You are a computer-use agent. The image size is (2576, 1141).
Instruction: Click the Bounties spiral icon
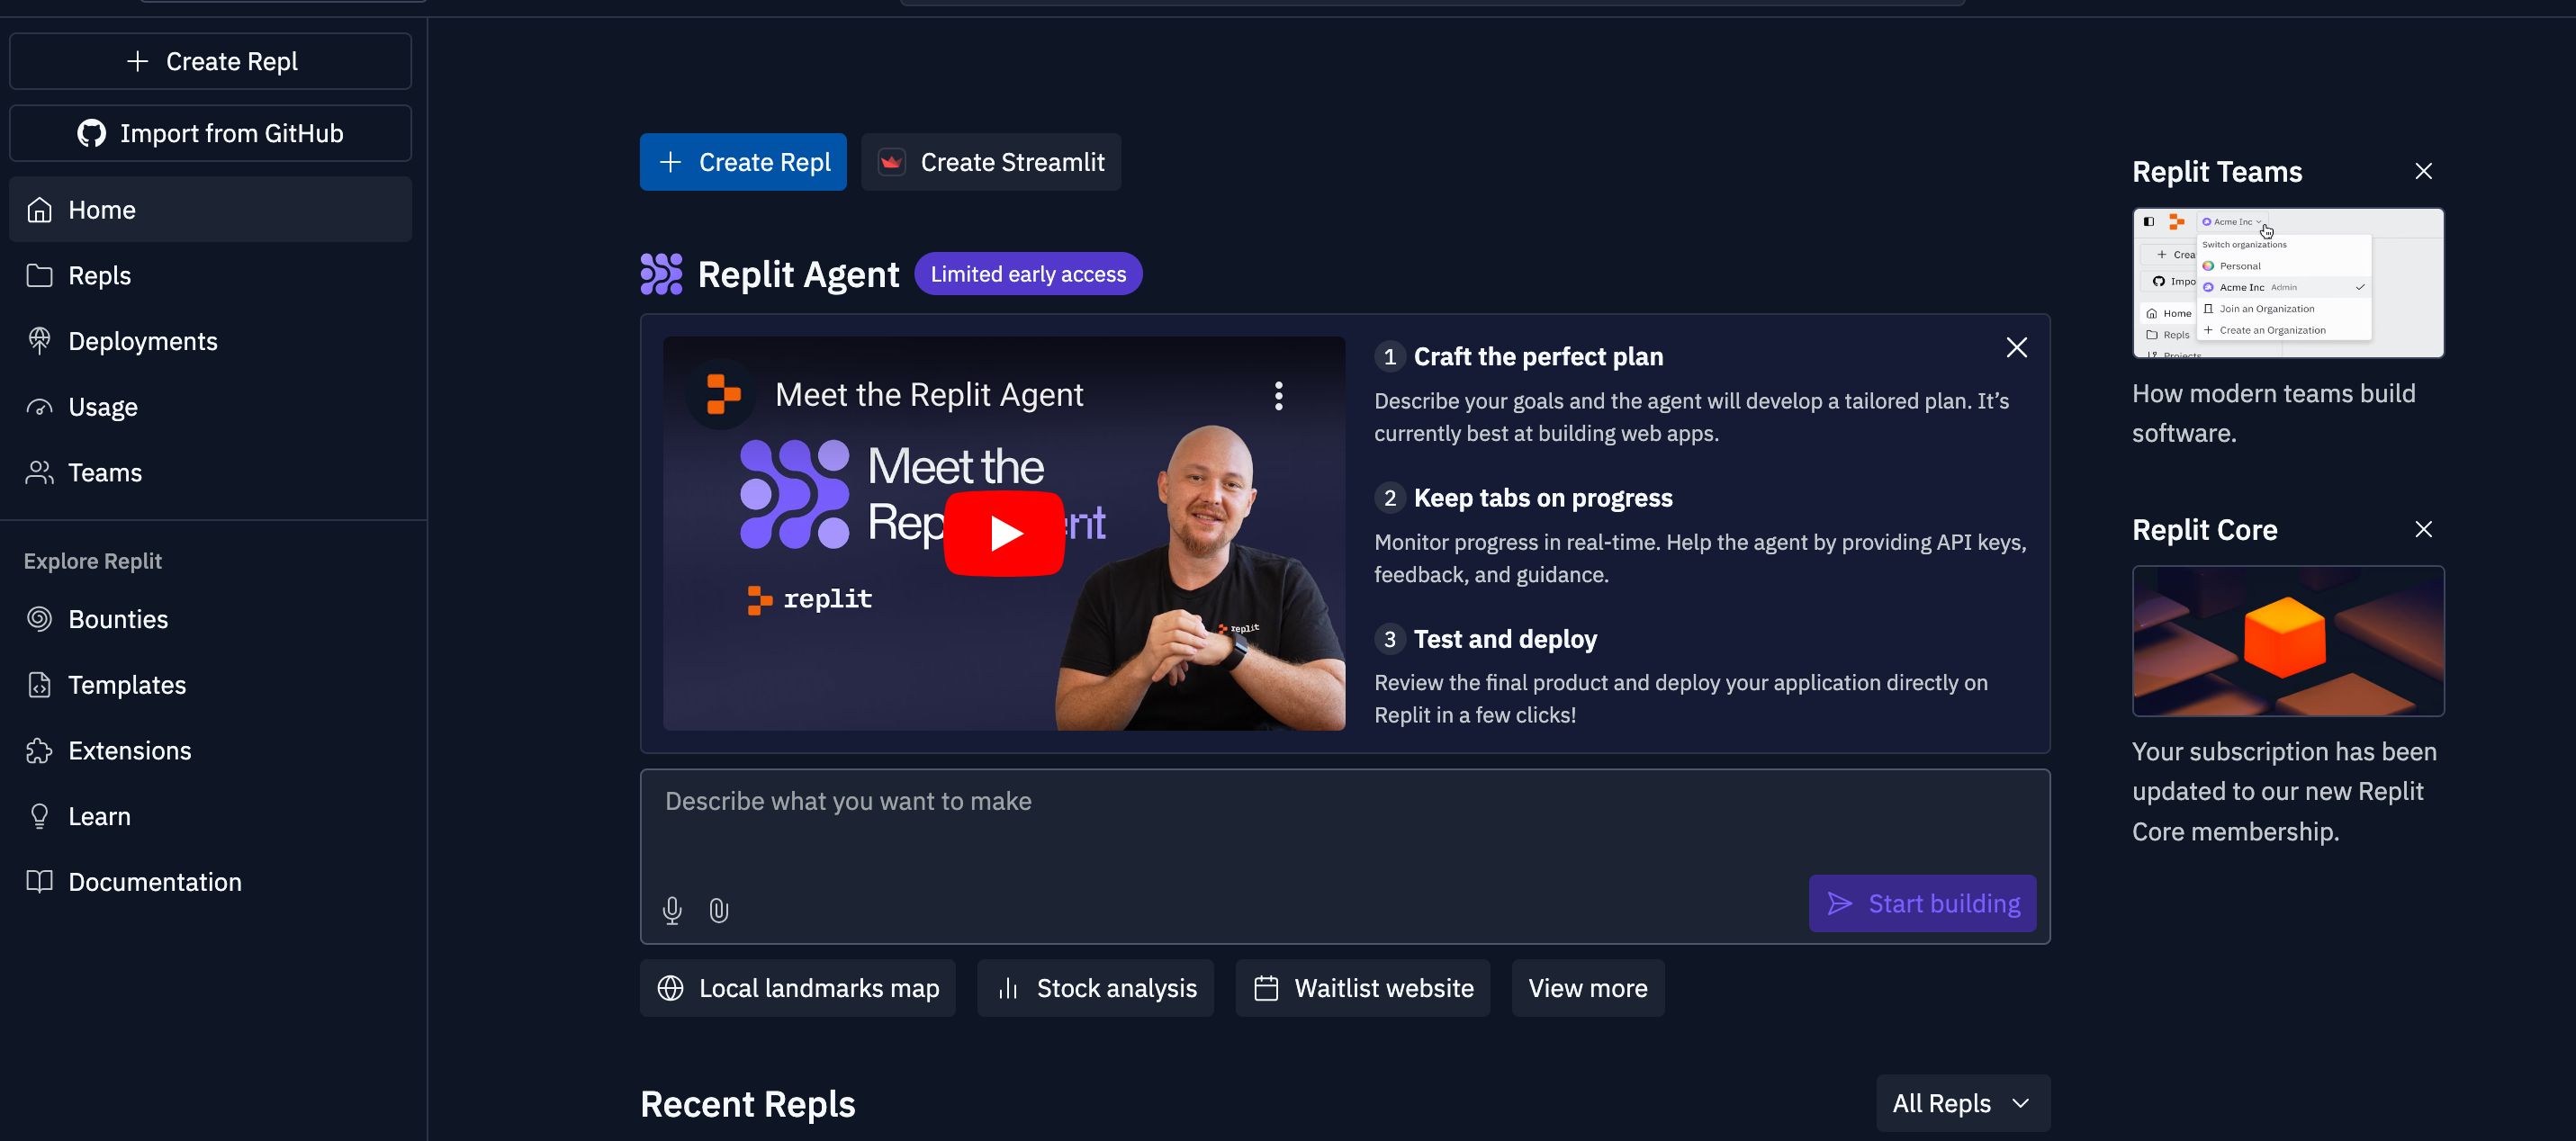(x=39, y=619)
